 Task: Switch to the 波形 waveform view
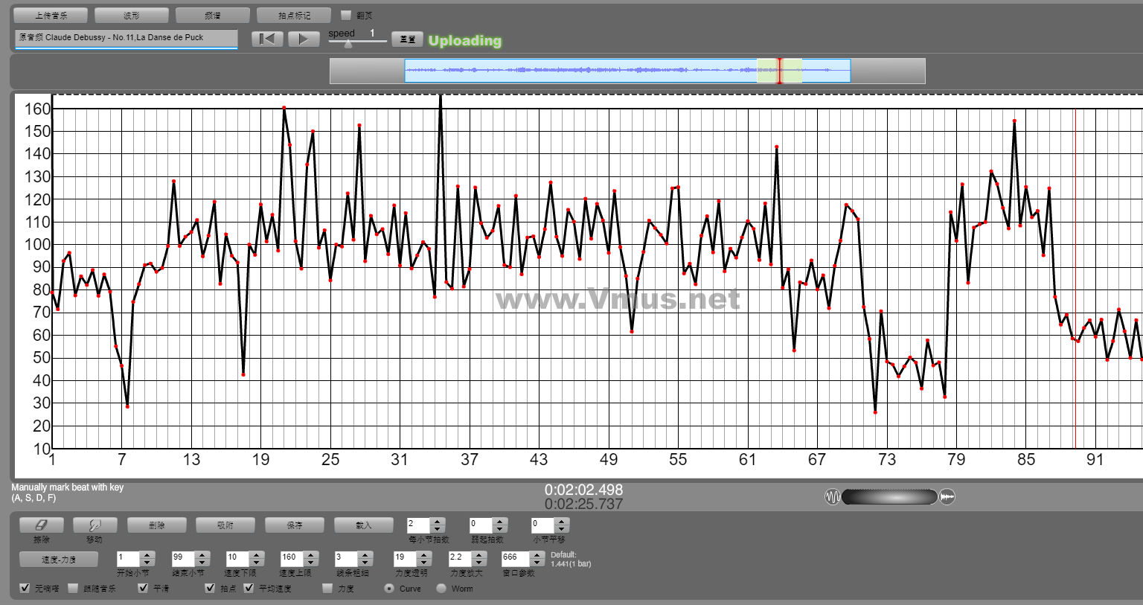(132, 15)
